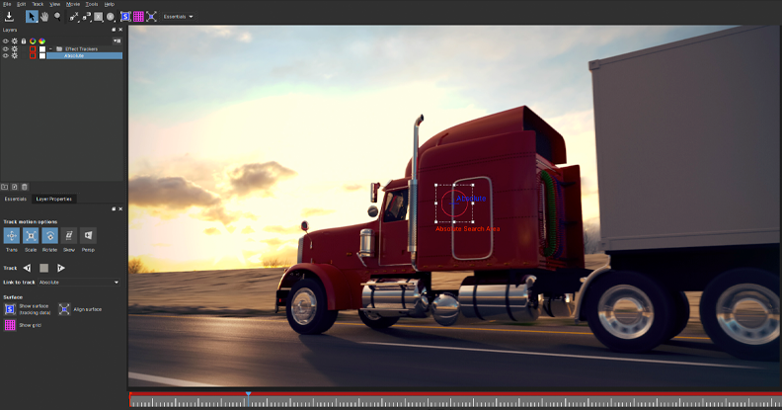The width and height of the screenshot is (782, 410).
Task: Click the blue playhead marker on timeline
Action: 248,393
